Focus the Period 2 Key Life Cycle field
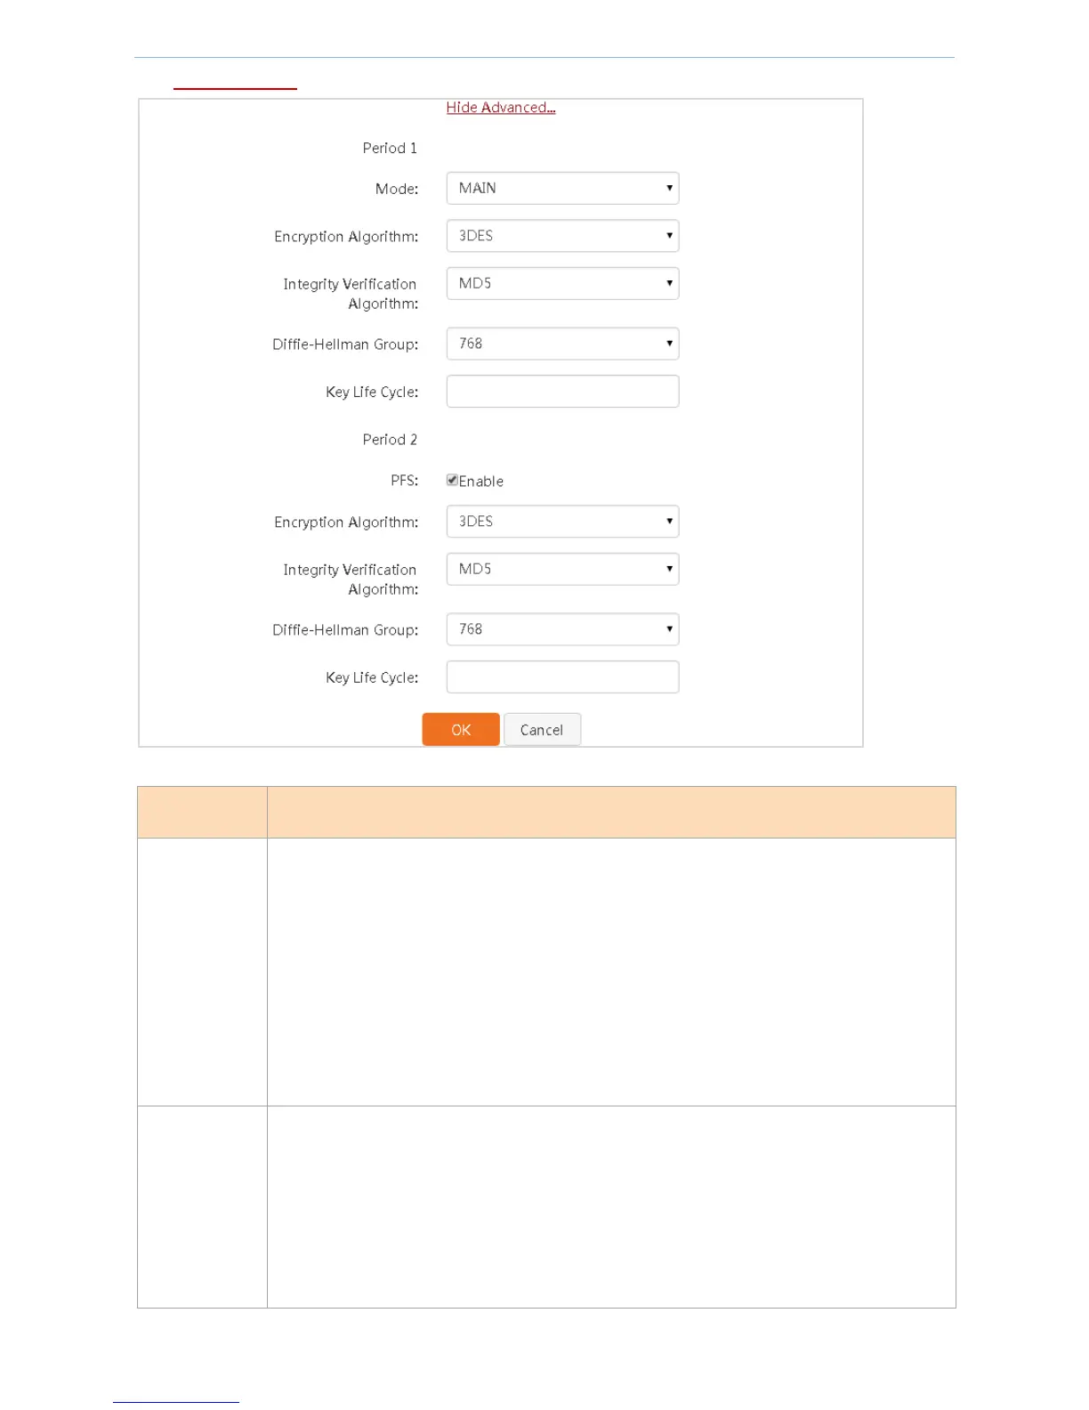Image resolution: width=1089 pixels, height=1410 pixels. (562, 677)
